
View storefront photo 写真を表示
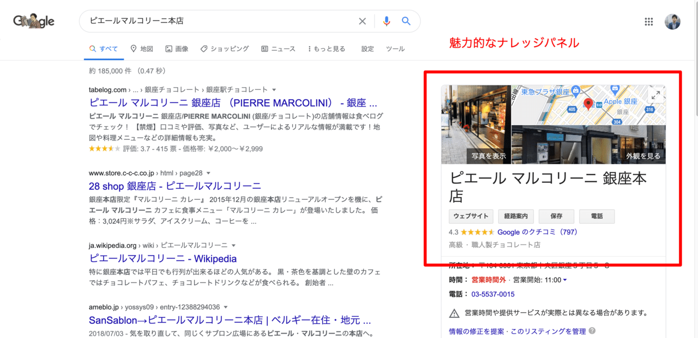point(476,125)
